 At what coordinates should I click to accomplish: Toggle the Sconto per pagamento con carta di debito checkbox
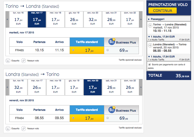click(x=150, y=64)
